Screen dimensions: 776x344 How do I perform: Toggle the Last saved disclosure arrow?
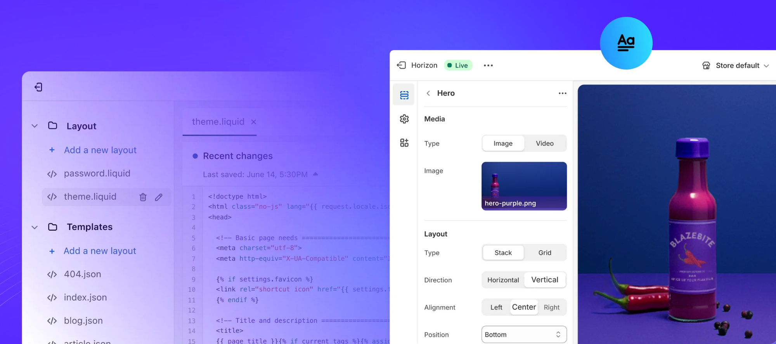(x=315, y=174)
